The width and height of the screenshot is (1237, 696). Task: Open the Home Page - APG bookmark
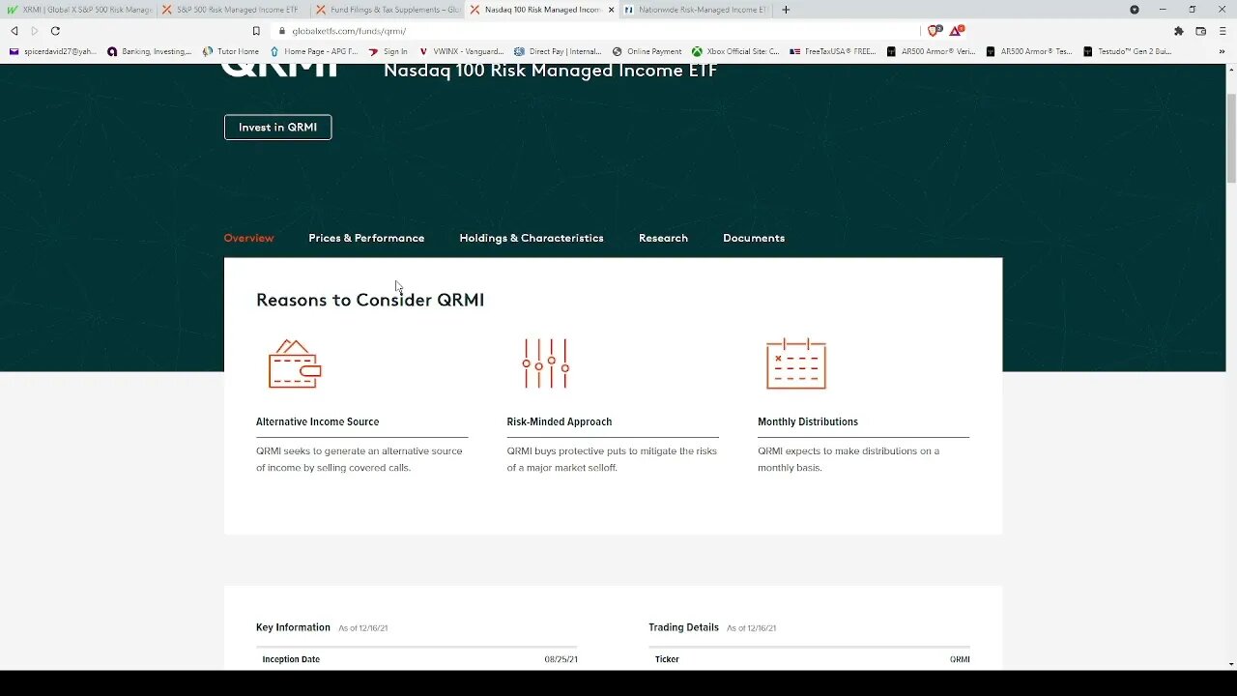coord(313,51)
